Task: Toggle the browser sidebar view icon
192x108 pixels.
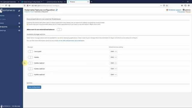Action: coord(185,5)
